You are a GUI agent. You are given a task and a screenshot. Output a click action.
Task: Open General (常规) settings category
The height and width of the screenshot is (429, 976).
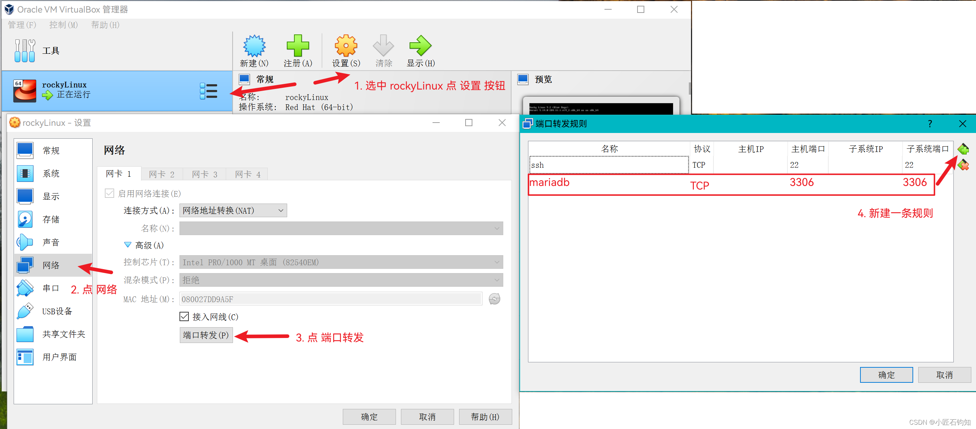53,151
